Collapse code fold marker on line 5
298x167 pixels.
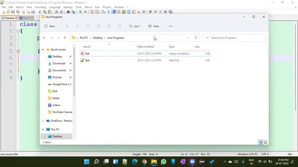(18, 51)
